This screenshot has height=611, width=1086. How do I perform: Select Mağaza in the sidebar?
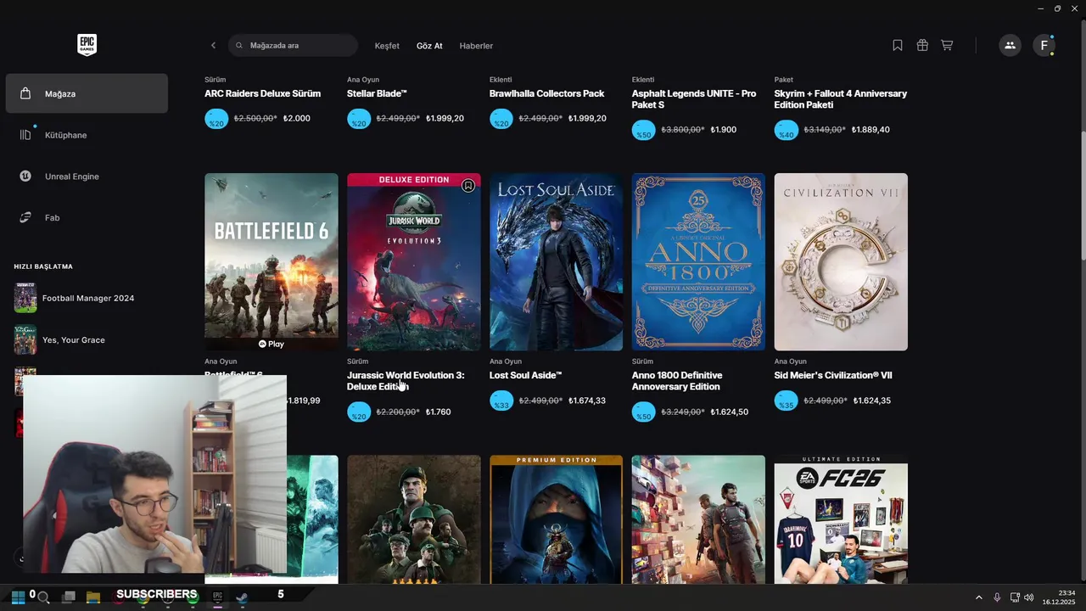click(x=87, y=93)
